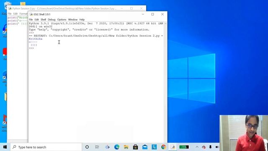Click the Python IDLE taskbar icon
The image size is (268, 151).
click(173, 147)
